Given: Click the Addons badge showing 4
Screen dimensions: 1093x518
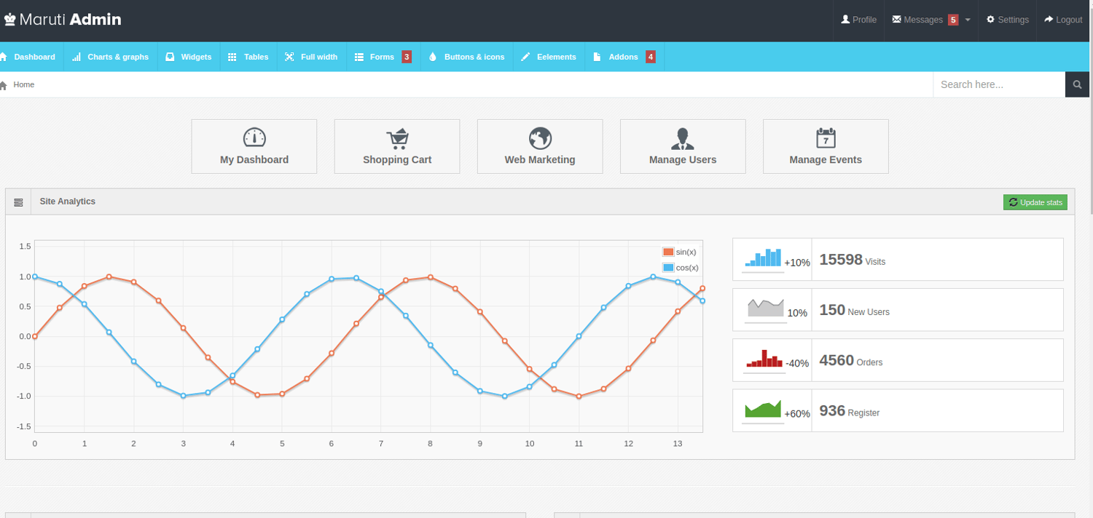Looking at the screenshot, I should [x=650, y=57].
